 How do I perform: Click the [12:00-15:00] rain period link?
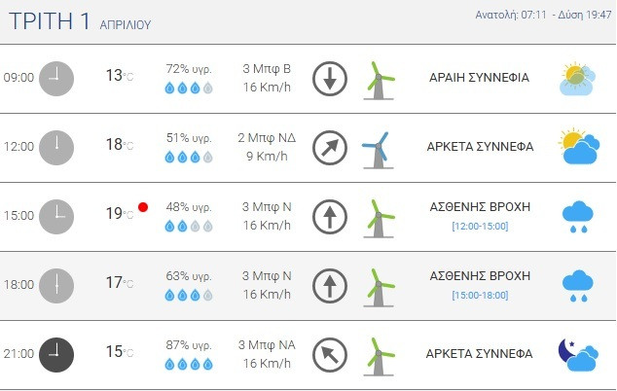pos(480,227)
